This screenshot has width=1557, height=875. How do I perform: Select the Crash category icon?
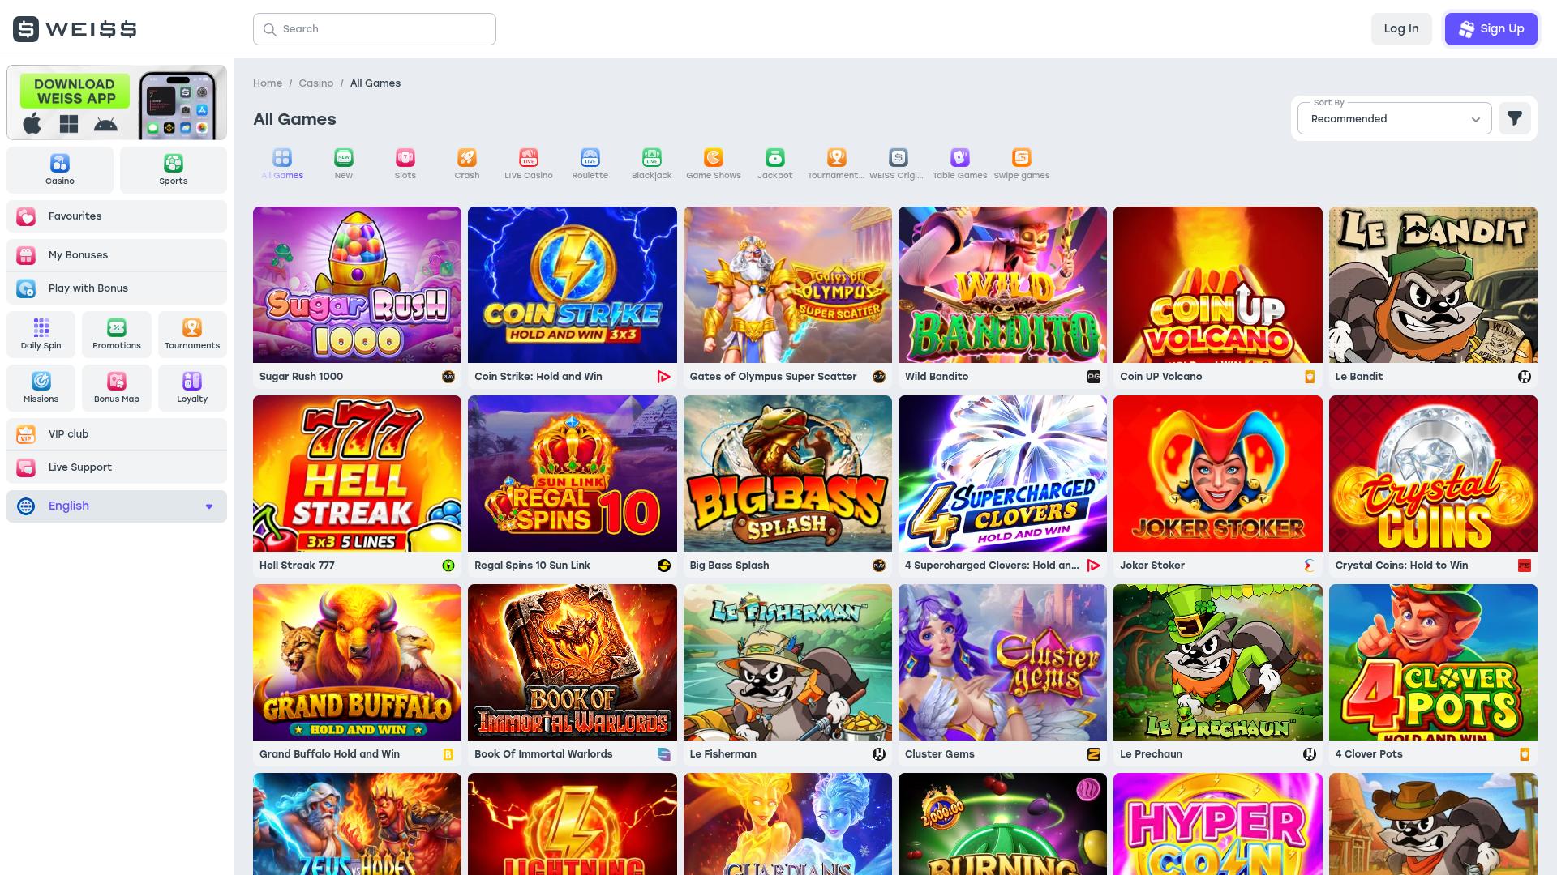pos(467,157)
